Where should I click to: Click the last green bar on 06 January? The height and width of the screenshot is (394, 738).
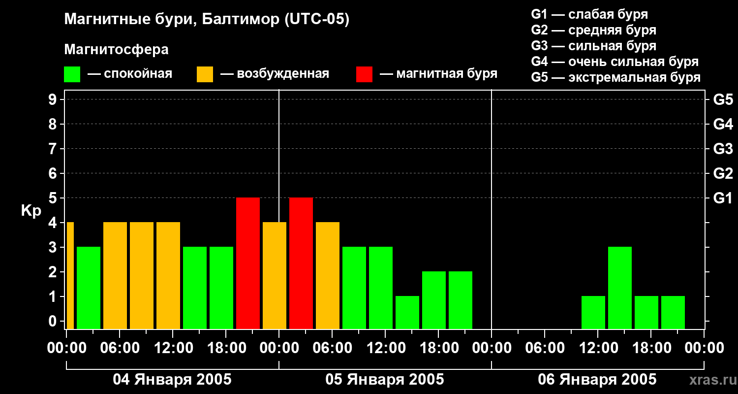coord(673,312)
